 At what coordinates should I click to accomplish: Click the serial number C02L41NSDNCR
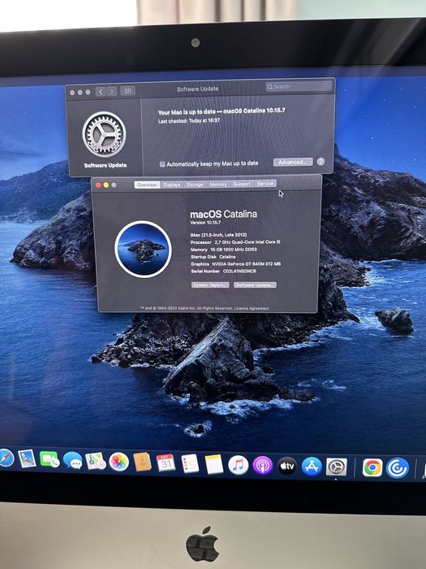[239, 271]
